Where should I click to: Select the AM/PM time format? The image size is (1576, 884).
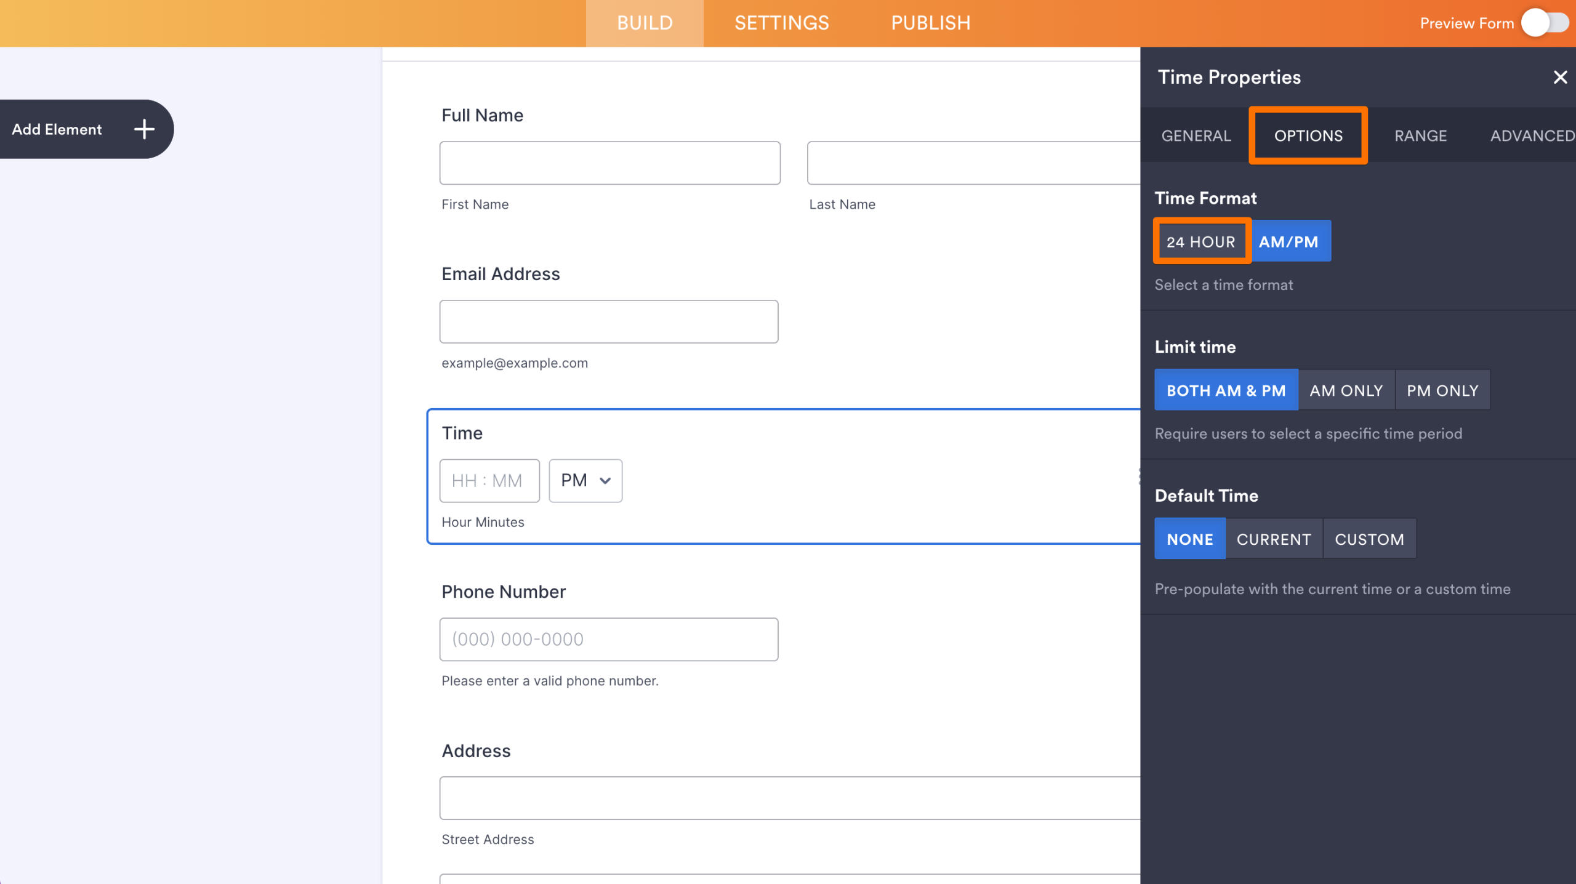[x=1291, y=241]
